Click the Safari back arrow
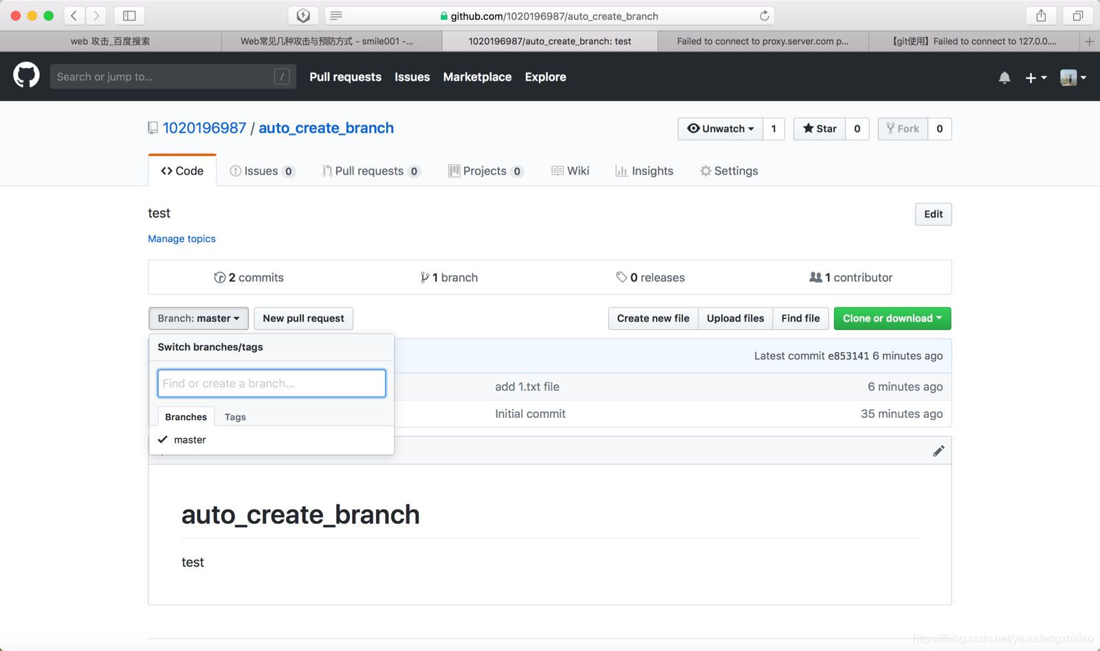 click(x=74, y=15)
